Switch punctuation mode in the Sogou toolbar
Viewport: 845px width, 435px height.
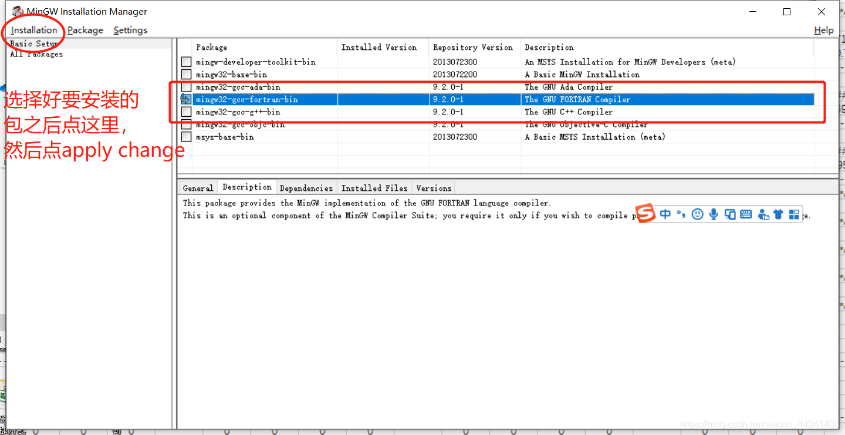(681, 214)
